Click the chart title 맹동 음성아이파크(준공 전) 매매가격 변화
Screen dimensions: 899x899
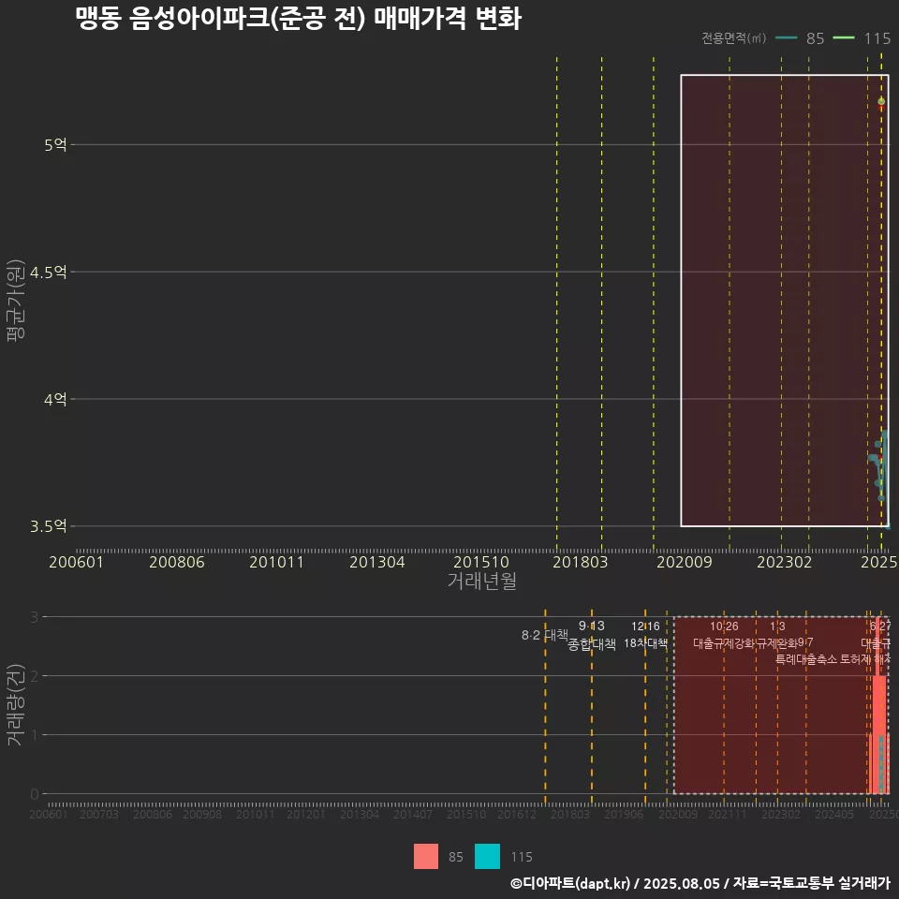point(298,17)
